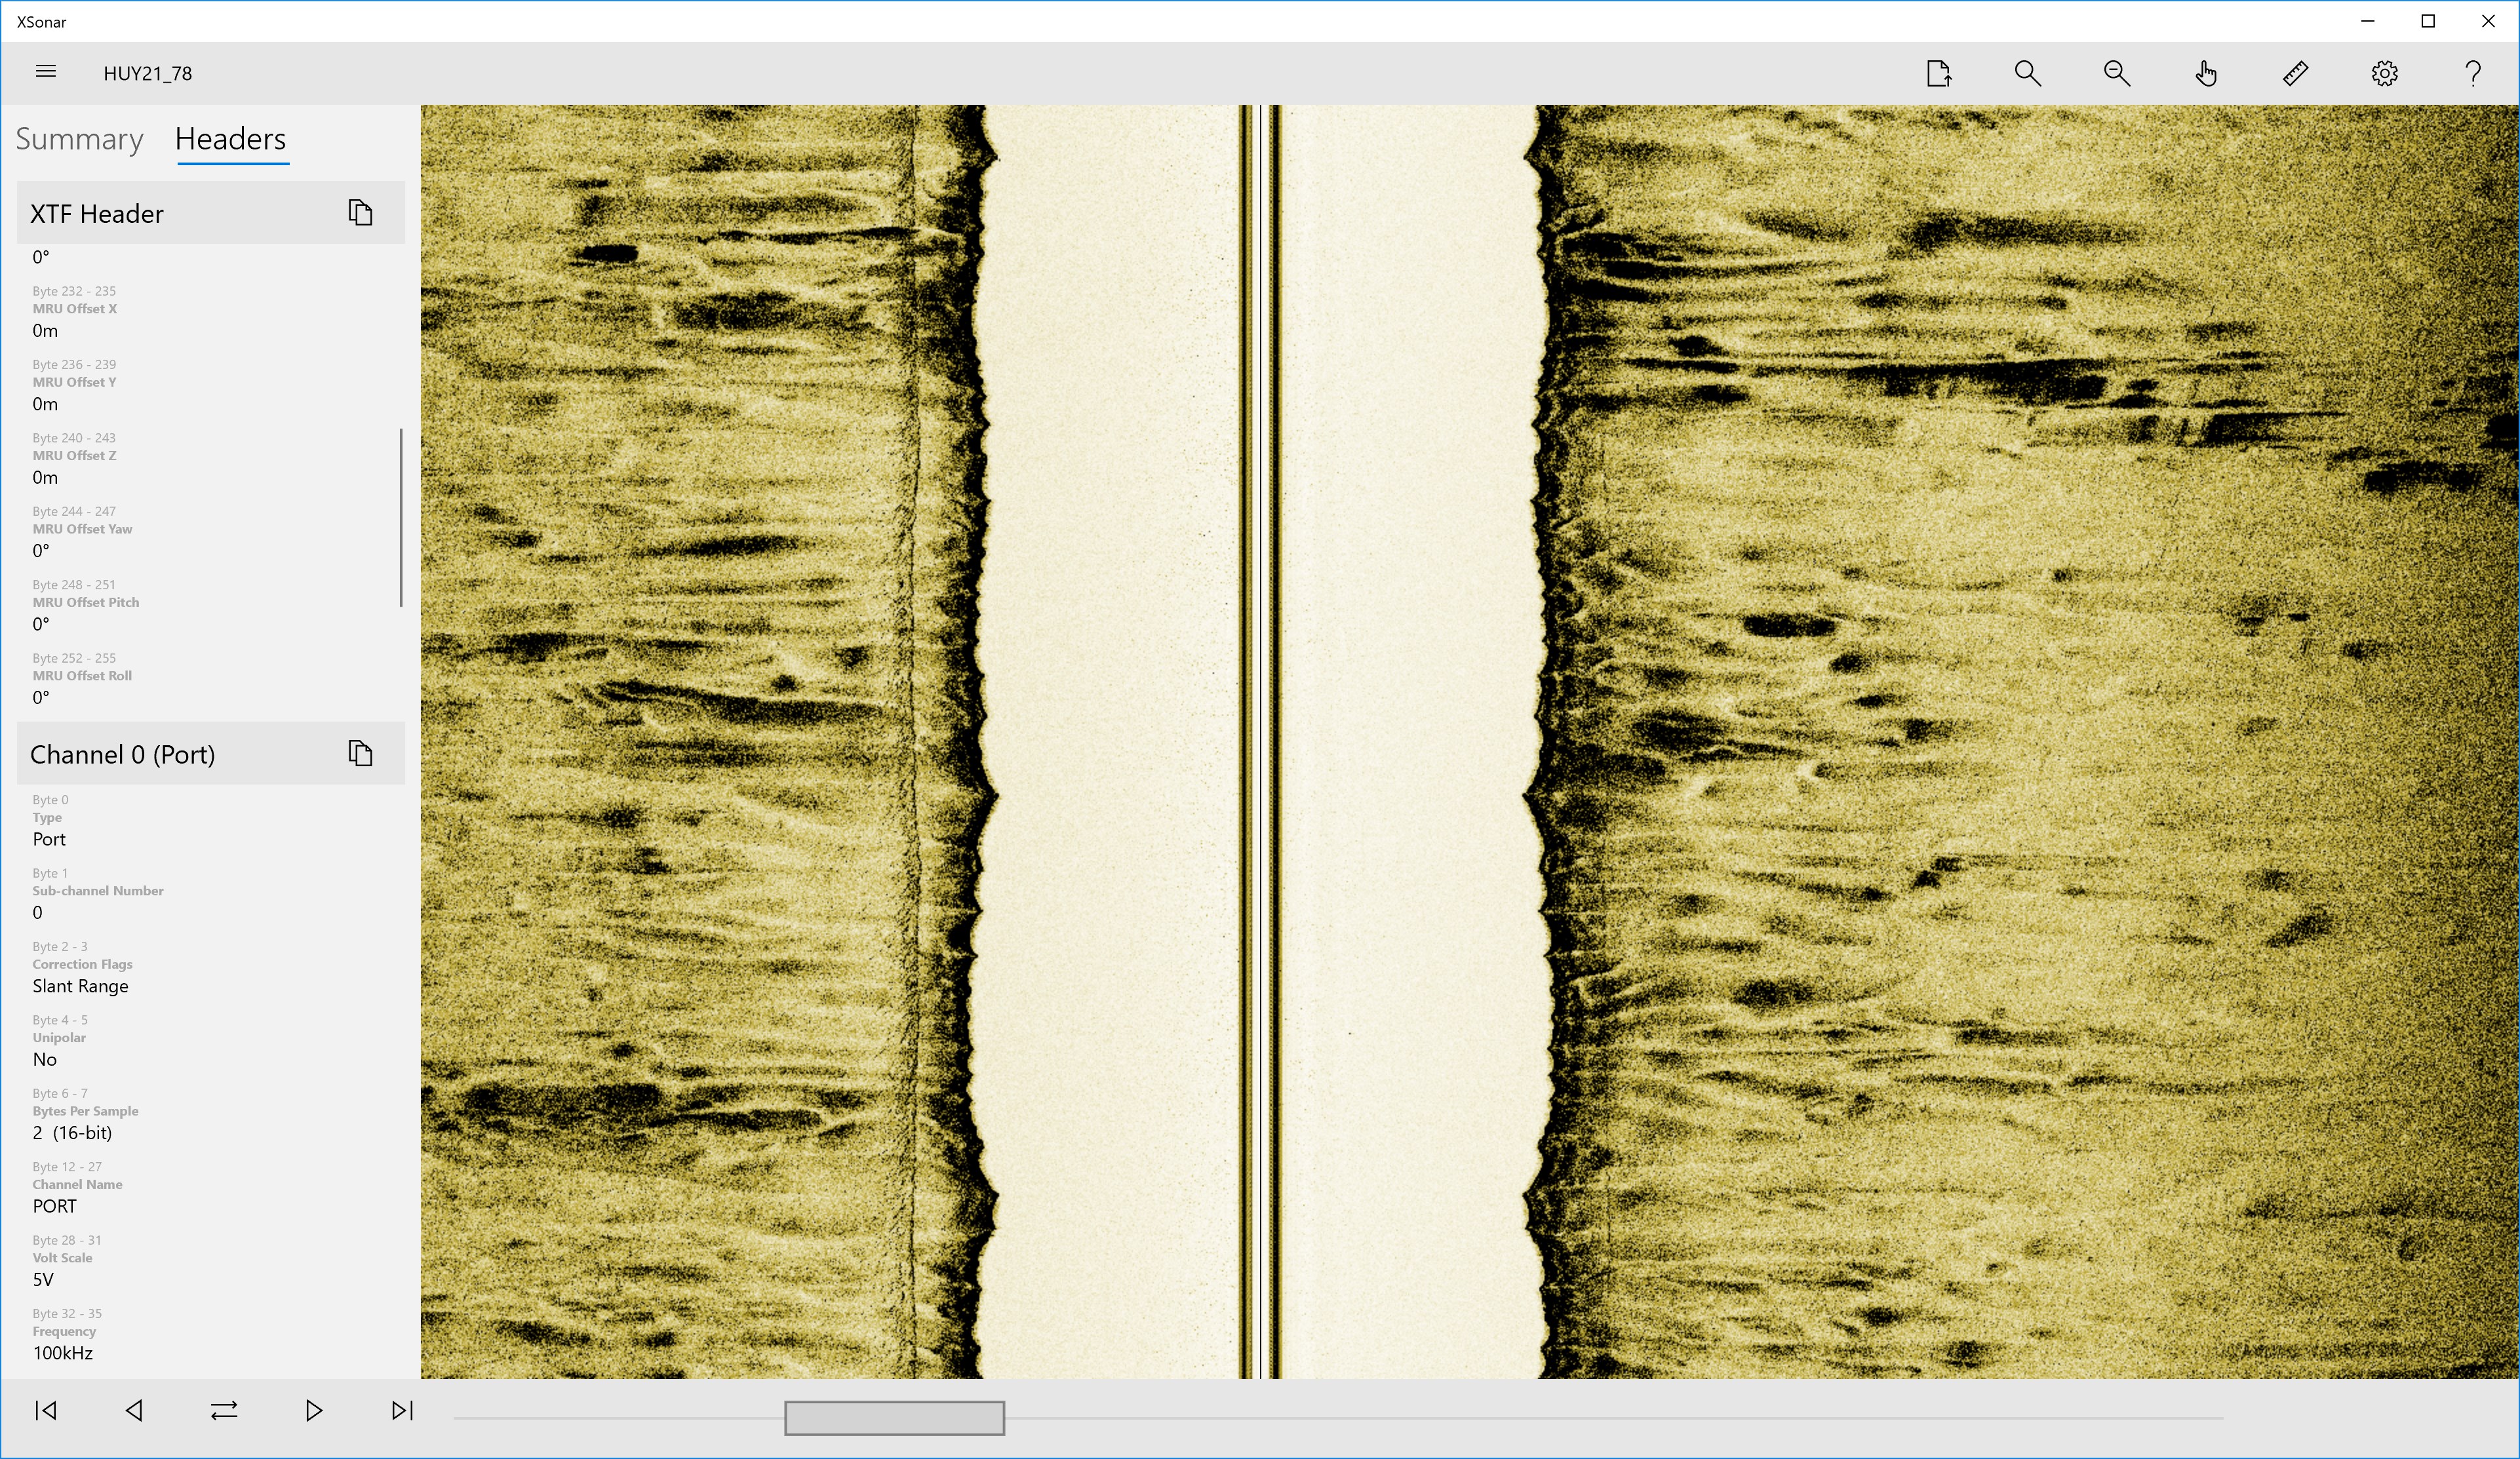Viewport: 2520px width, 1459px height.
Task: Open help with the question mark icon
Action: (2473, 73)
